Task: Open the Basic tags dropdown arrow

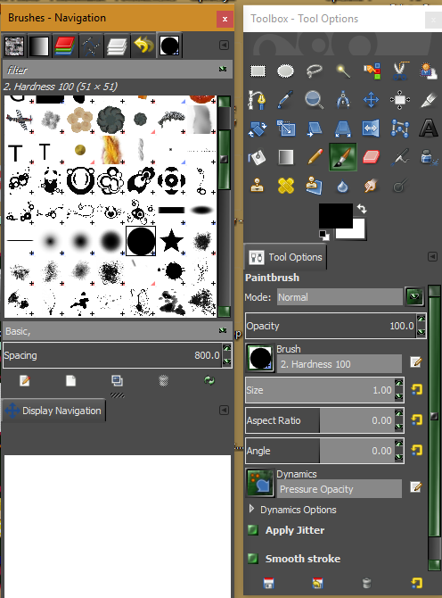Action: [223, 330]
